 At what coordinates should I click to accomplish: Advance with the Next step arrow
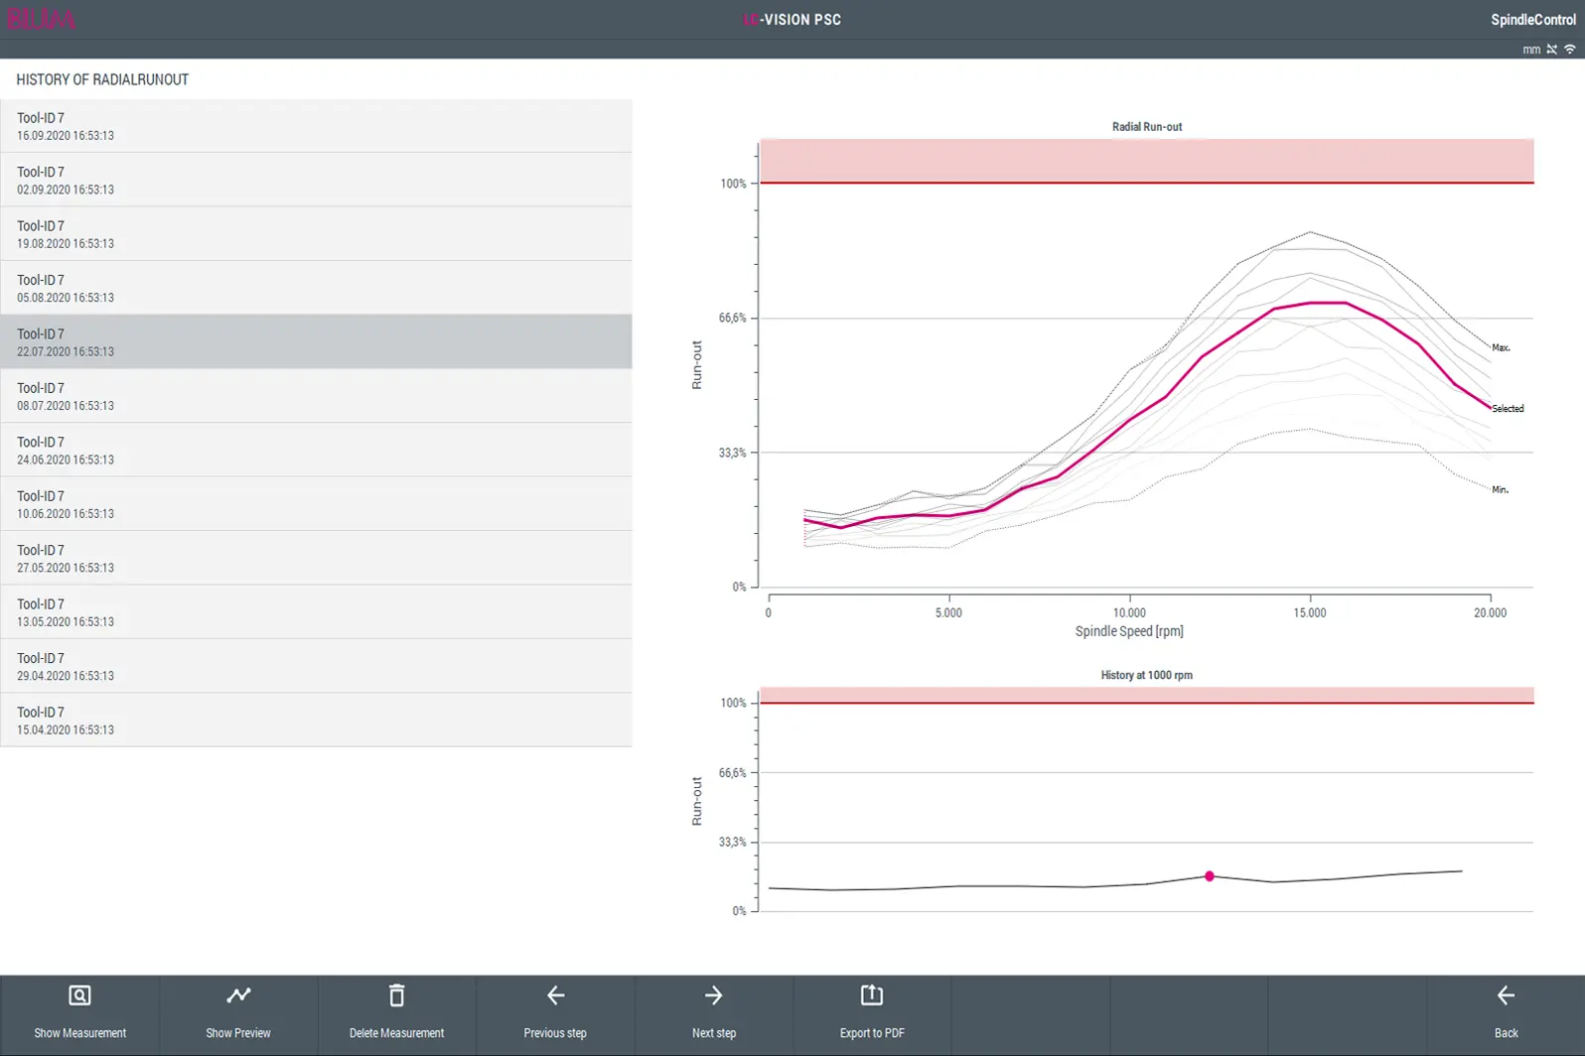713,996
